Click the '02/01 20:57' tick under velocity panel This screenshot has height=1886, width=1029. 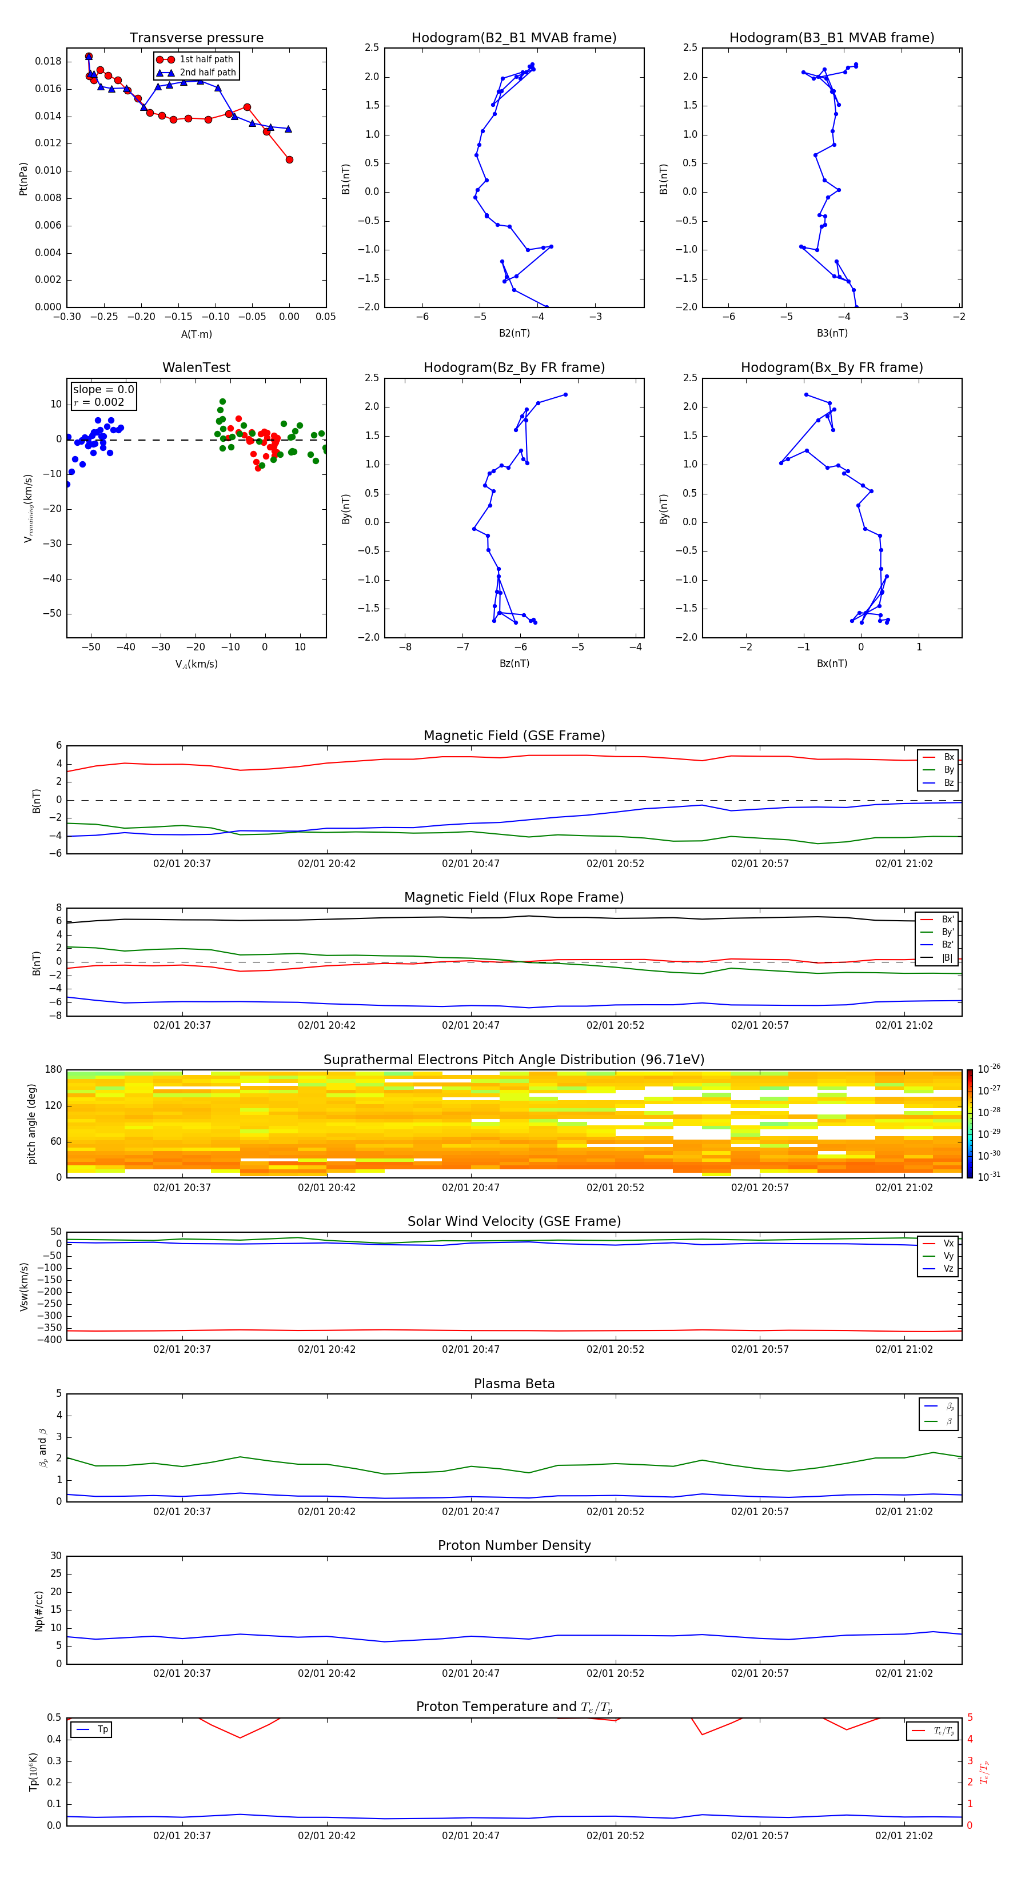[x=760, y=1349]
